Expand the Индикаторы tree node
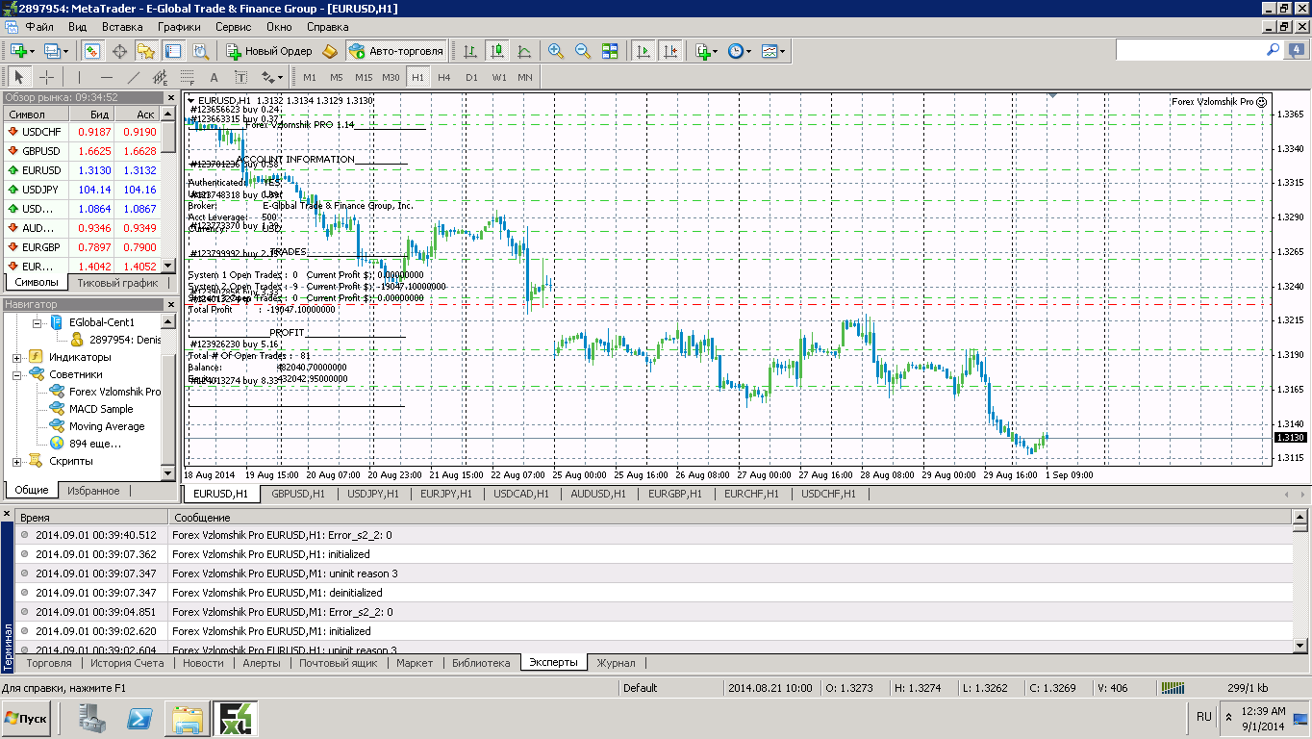Screen dimensions: 1312x739 pyautogui.click(x=17, y=357)
